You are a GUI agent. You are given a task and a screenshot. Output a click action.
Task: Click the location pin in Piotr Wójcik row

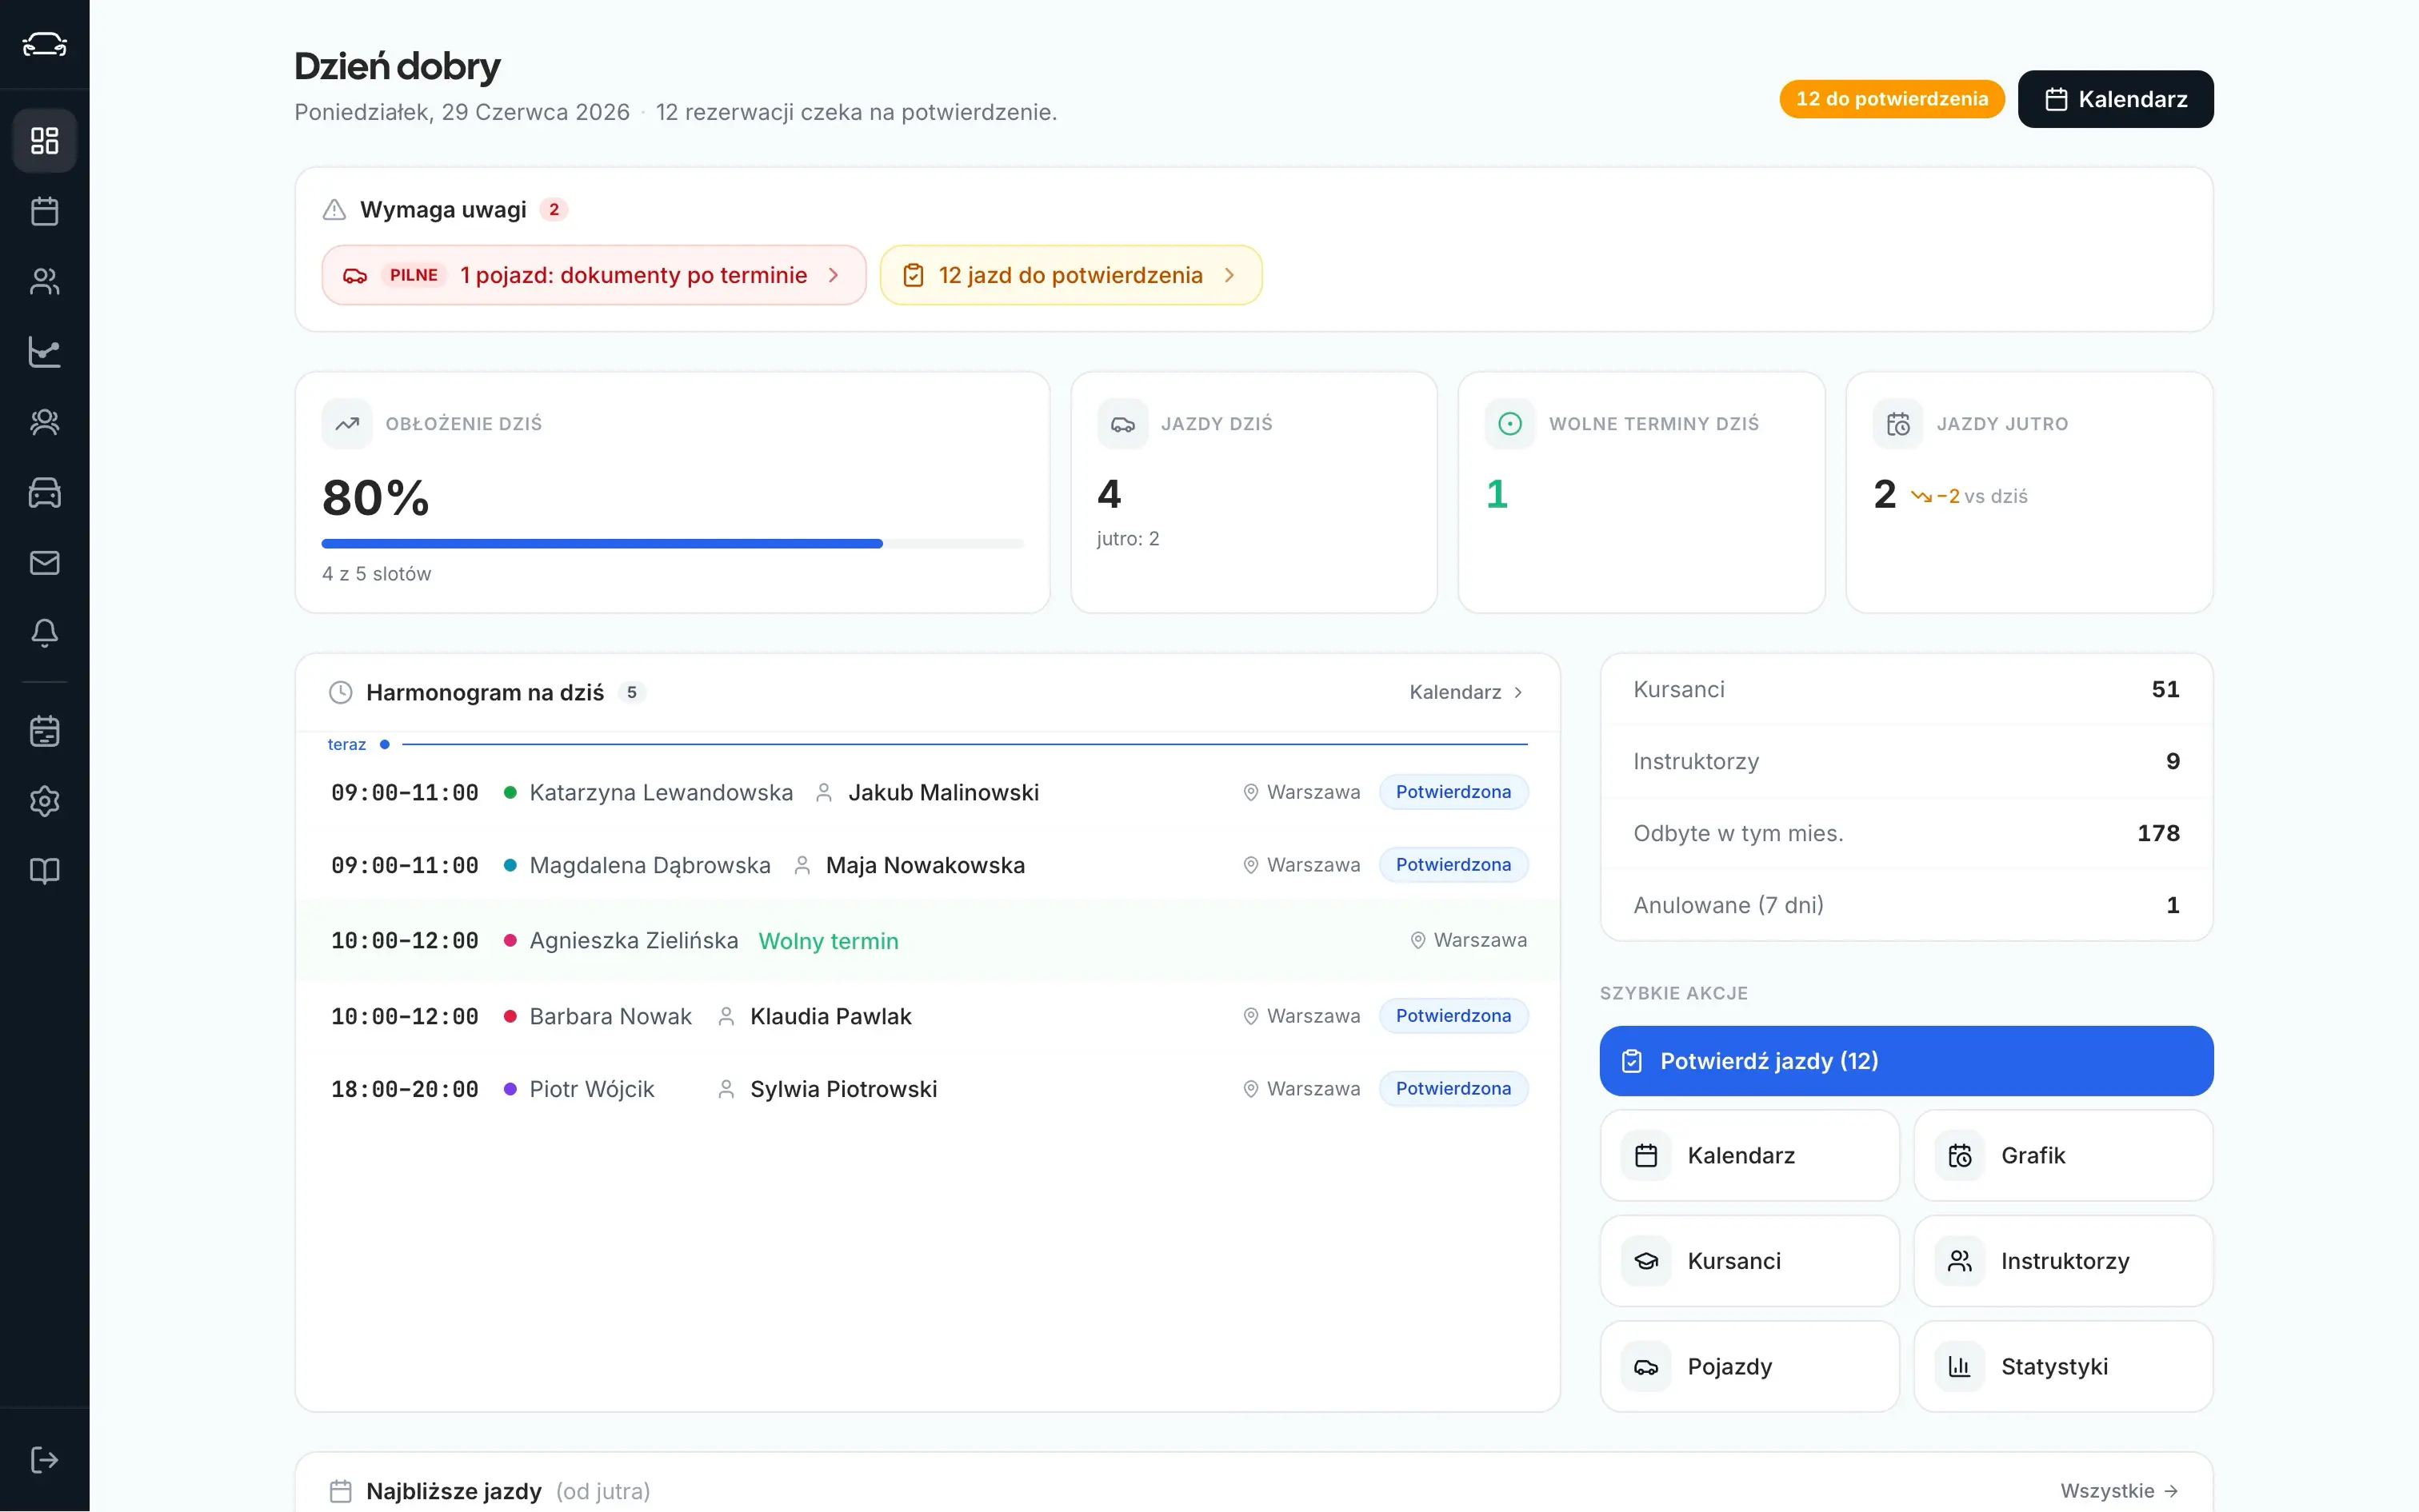tap(1249, 1089)
